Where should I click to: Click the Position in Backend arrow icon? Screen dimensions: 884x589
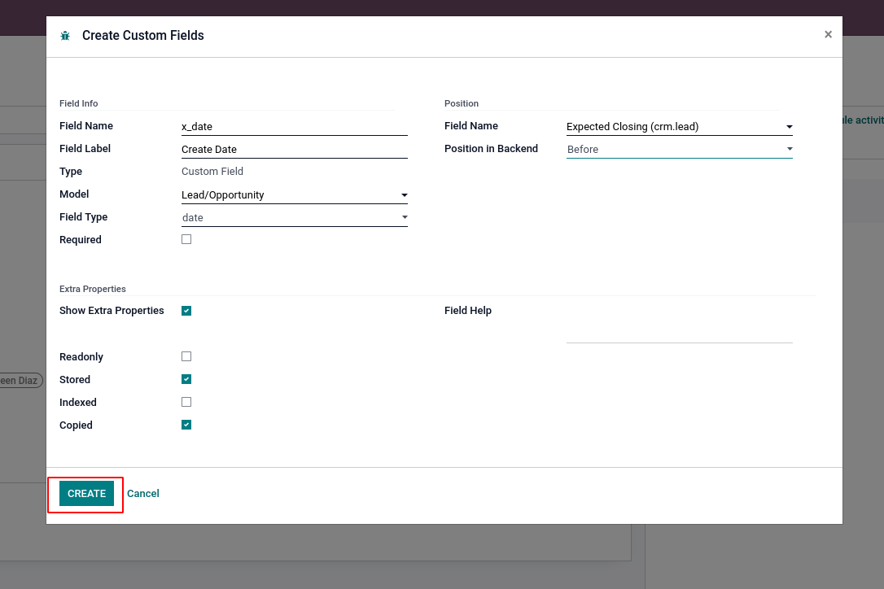coord(789,150)
